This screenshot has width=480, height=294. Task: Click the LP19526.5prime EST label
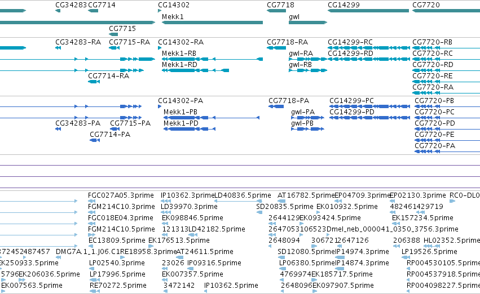429,252
